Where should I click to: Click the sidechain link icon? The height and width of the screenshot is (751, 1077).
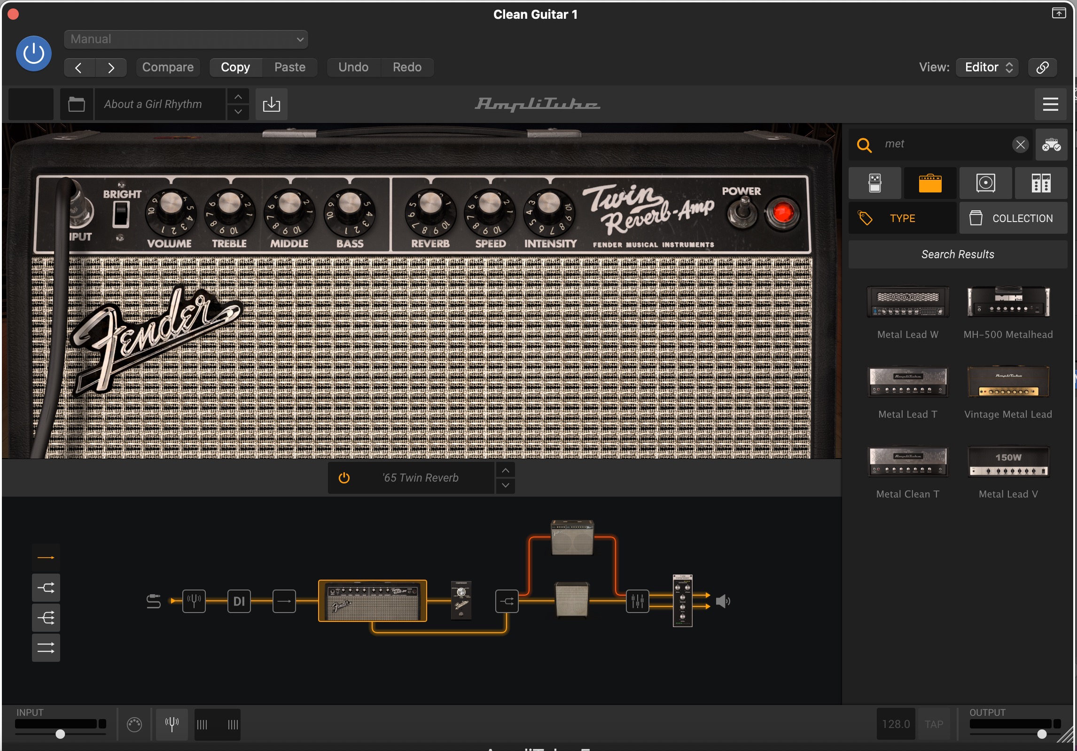point(1043,68)
